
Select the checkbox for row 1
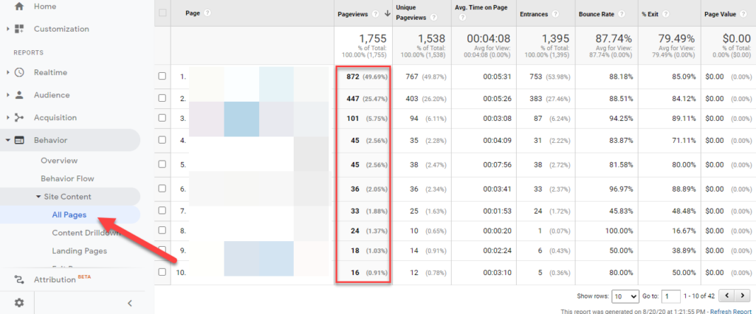[x=162, y=76]
